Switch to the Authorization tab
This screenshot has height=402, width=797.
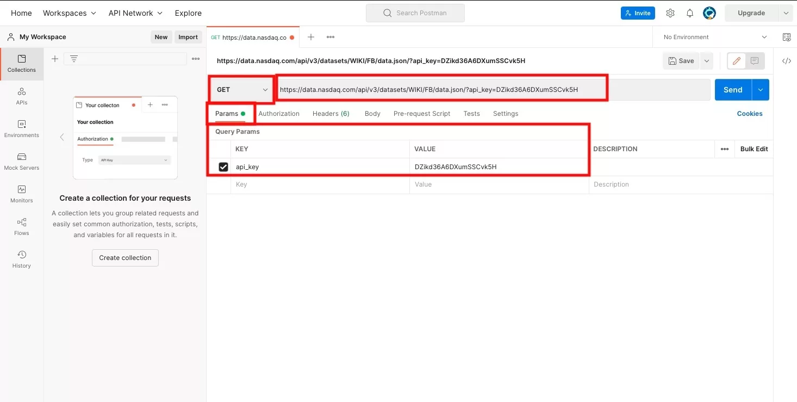(279, 114)
